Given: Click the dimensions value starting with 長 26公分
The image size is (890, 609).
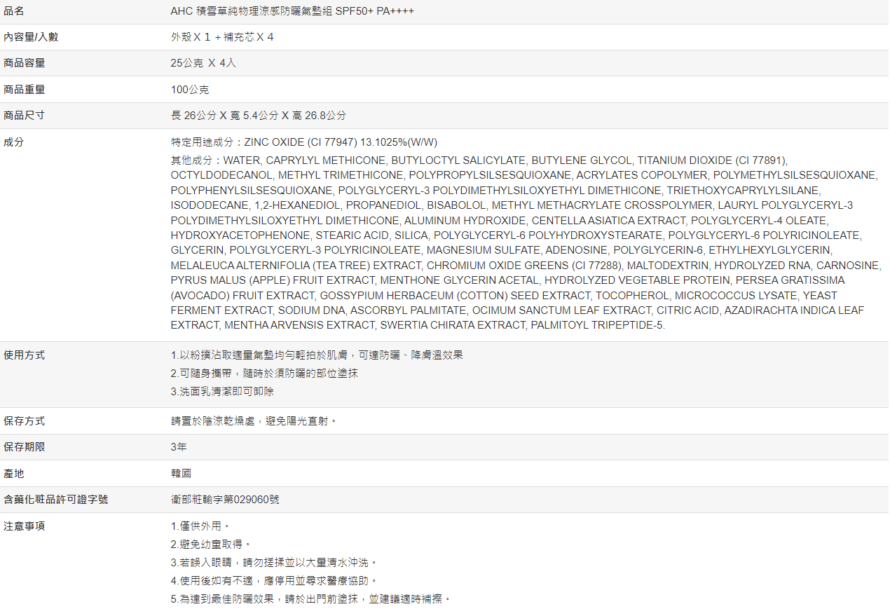Looking at the screenshot, I should tap(258, 115).
